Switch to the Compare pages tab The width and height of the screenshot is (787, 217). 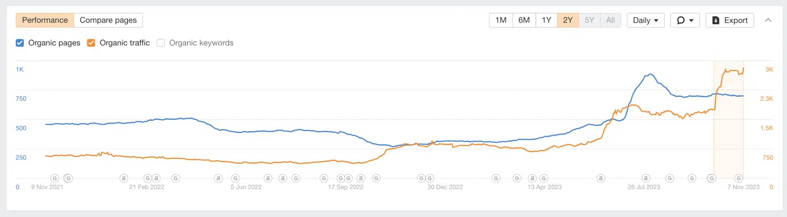[x=108, y=20]
